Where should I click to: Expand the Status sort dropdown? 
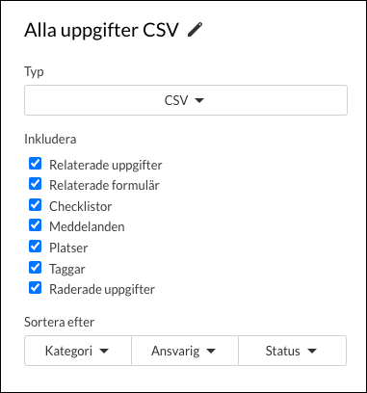click(x=292, y=351)
